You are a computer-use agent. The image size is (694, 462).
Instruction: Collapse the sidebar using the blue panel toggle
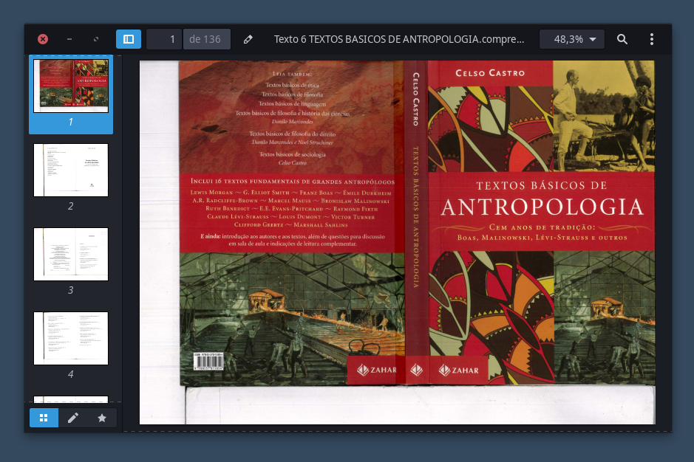[128, 38]
